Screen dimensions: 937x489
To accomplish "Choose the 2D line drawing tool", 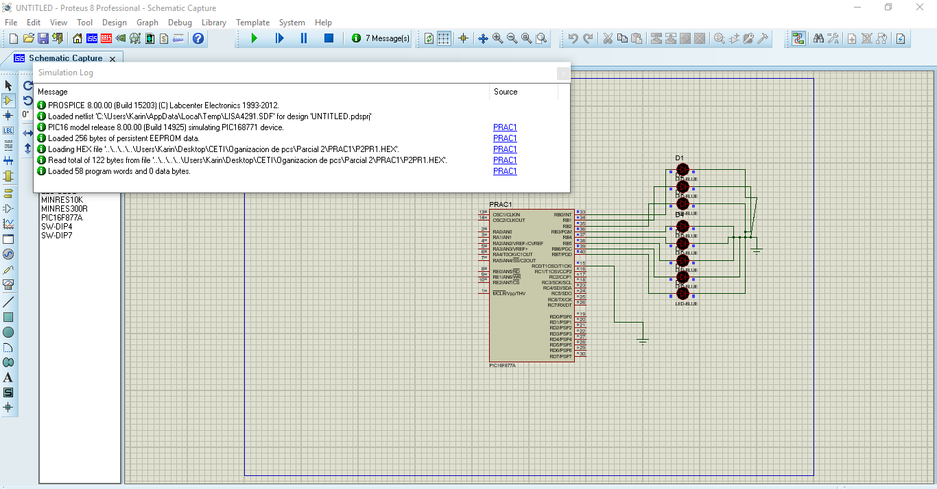I will 8,302.
